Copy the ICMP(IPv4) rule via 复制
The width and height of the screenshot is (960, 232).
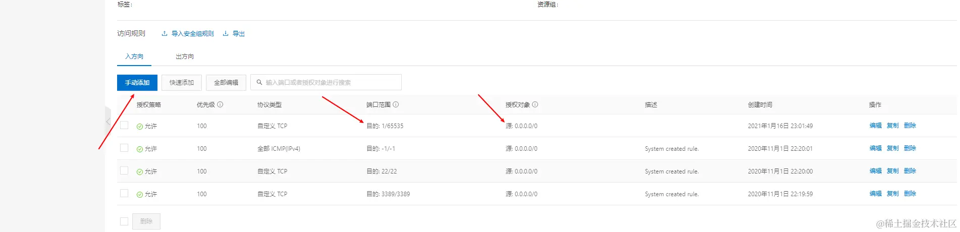point(893,148)
